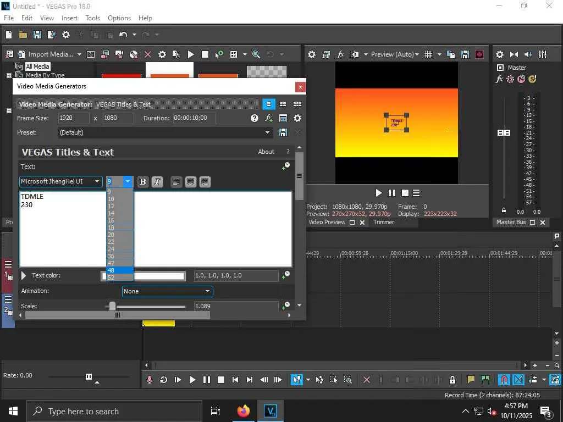Align text left
Image resolution: width=563 pixels, height=422 pixels.
[x=176, y=181]
